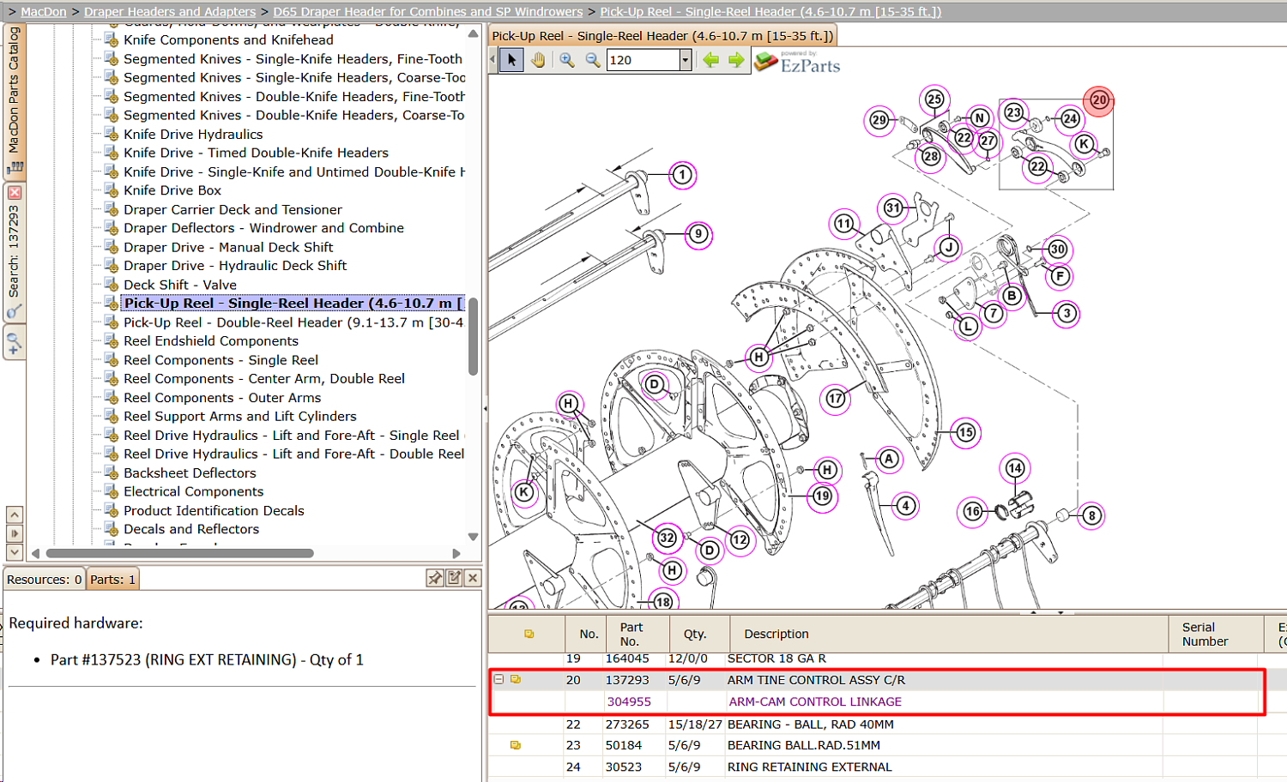Select part number 137293 cell
Screen dimensions: 1287x782
tap(627, 680)
